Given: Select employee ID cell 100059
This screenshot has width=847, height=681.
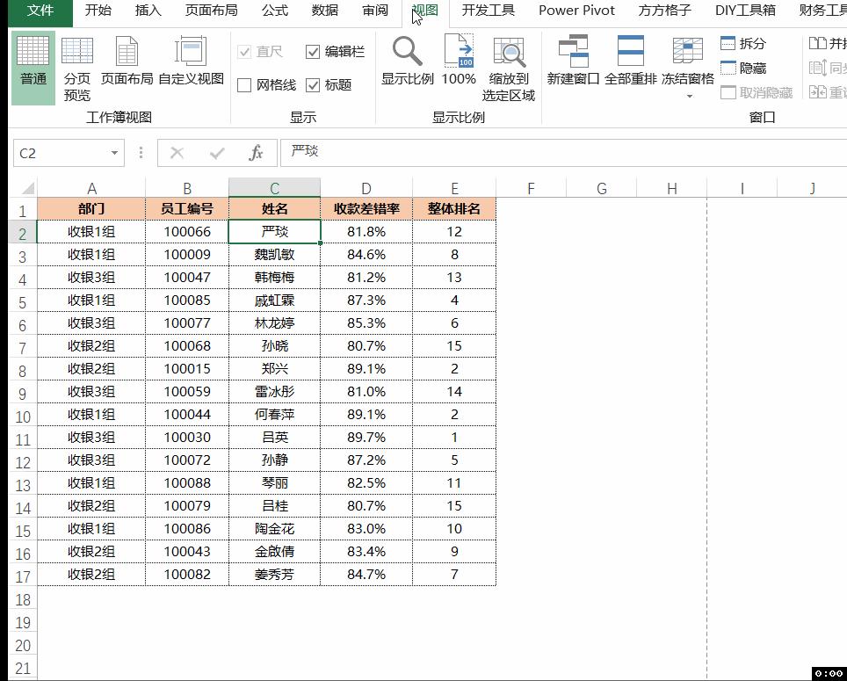Looking at the screenshot, I should coord(187,392).
